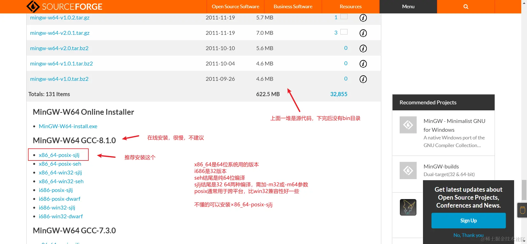The width and height of the screenshot is (527, 244).
Task: Show info for mingw-w64-v2.0.tar.bz2
Action: pos(363,48)
